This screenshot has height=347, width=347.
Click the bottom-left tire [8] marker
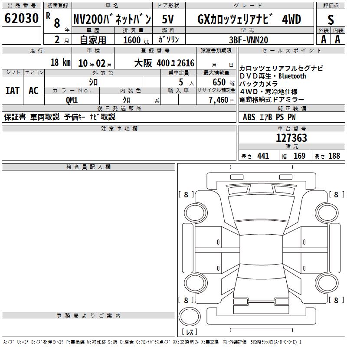pos(186,300)
